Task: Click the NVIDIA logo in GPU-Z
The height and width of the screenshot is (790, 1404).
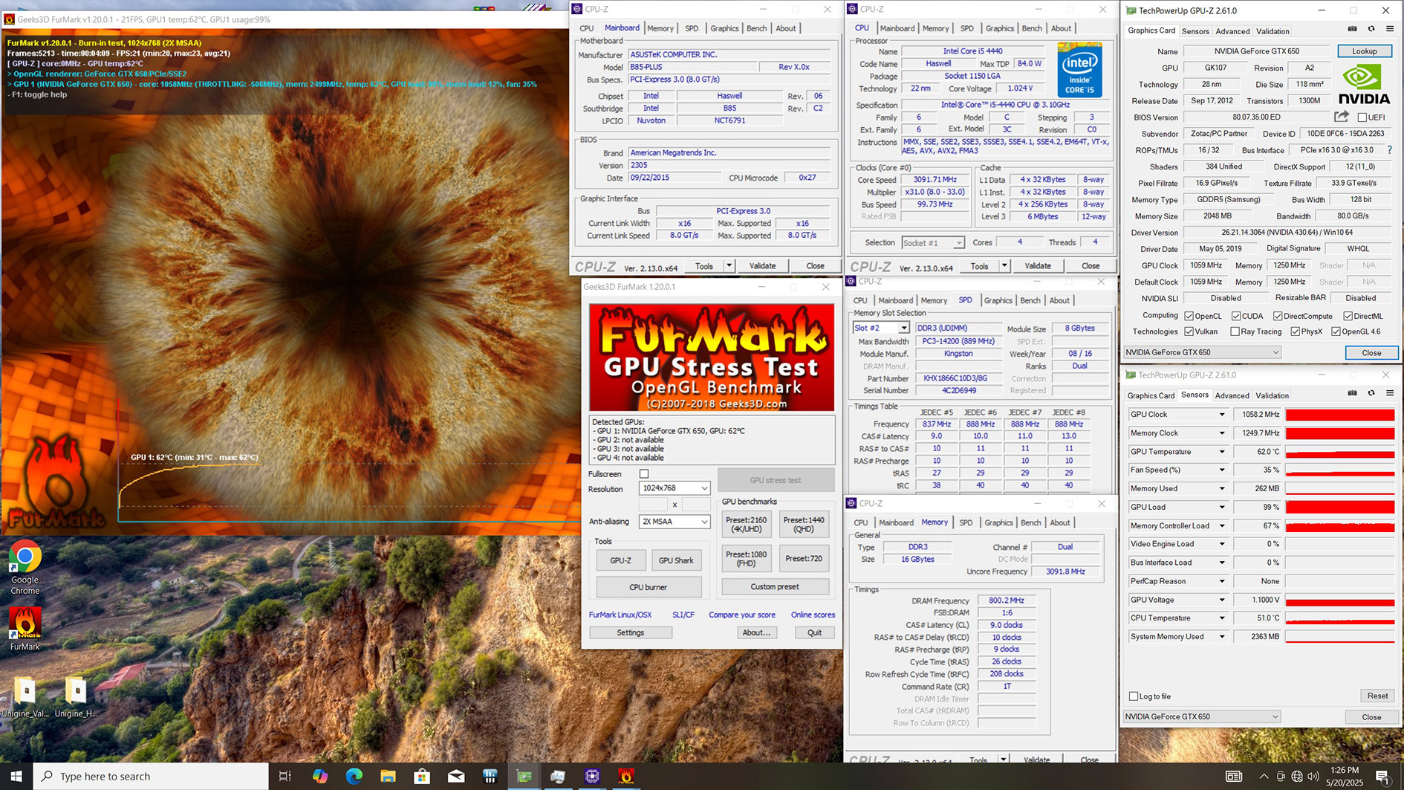Action: (1364, 84)
